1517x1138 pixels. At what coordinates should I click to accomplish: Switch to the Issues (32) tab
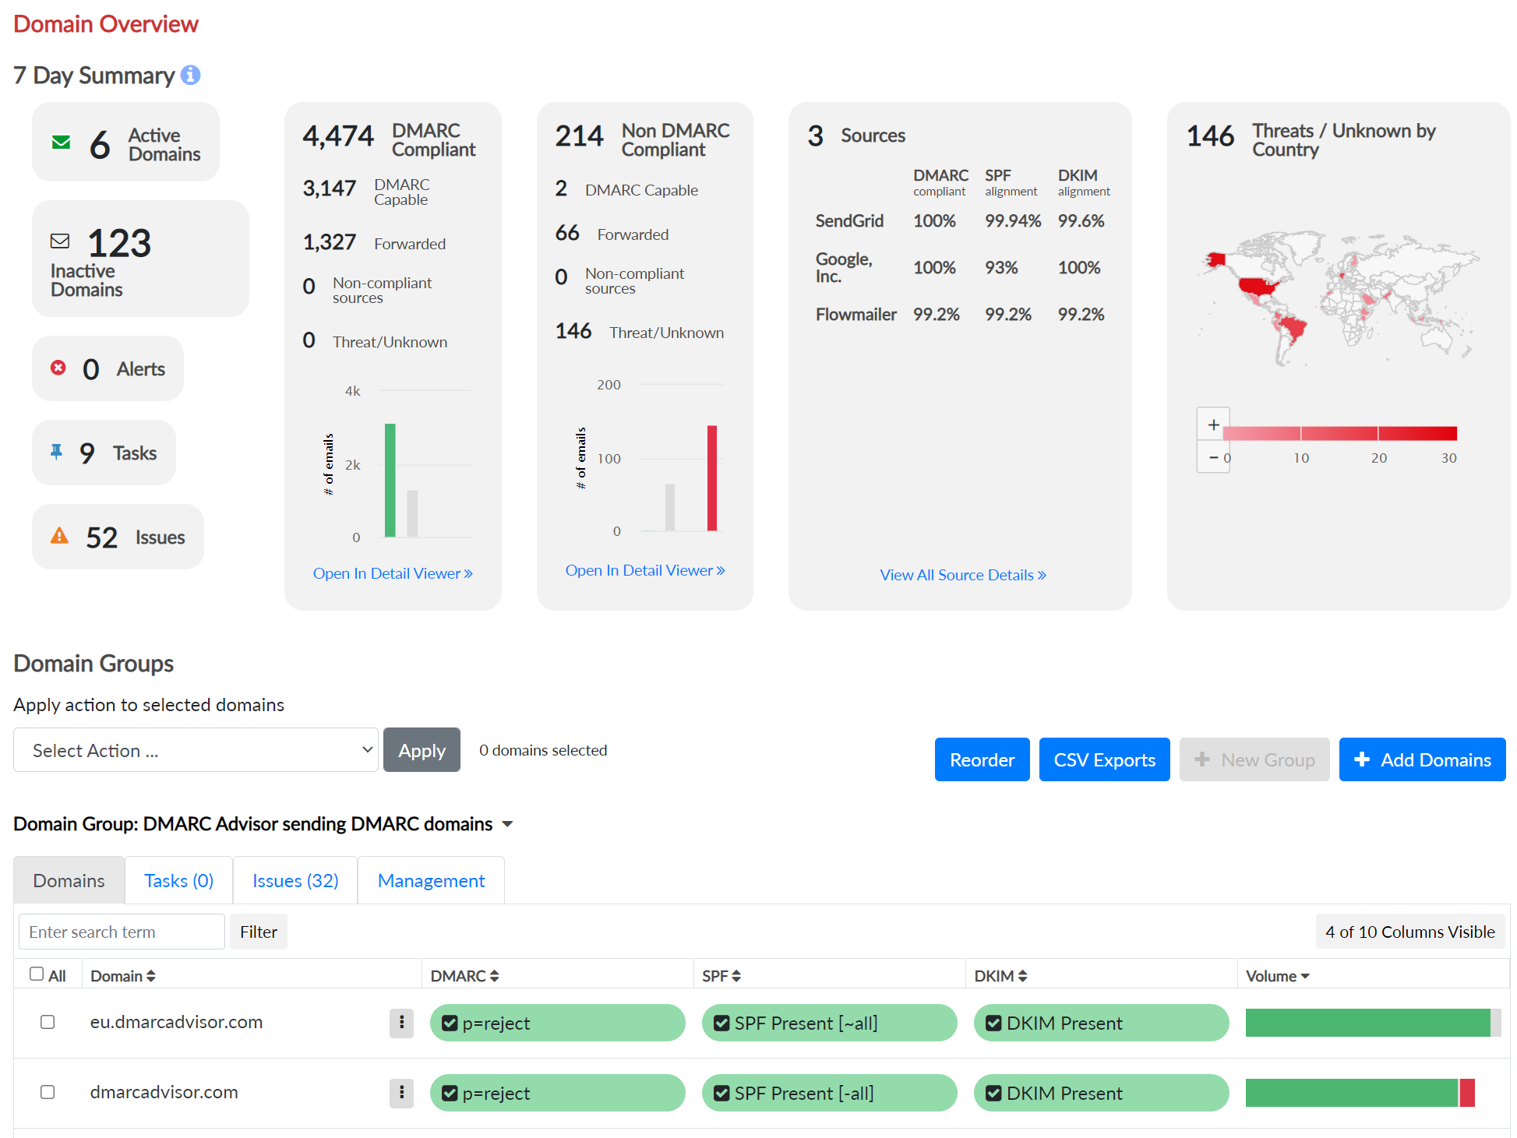click(x=295, y=880)
